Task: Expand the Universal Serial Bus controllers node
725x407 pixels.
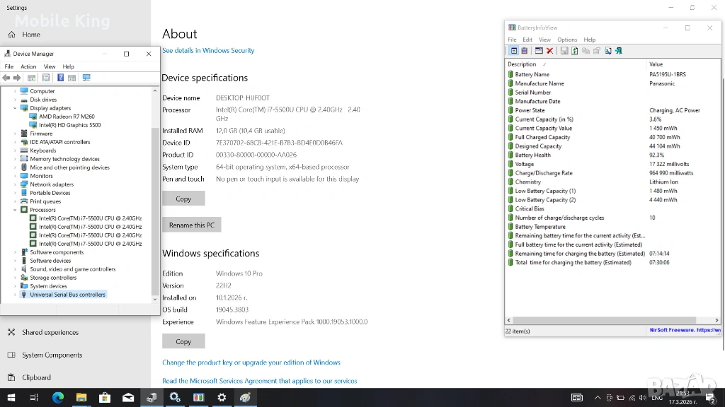Action: [x=15, y=295]
